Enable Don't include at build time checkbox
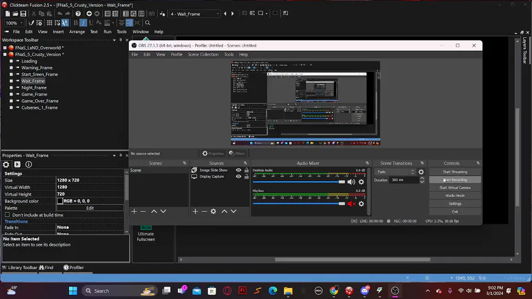This screenshot has height=299, width=532. point(7,215)
